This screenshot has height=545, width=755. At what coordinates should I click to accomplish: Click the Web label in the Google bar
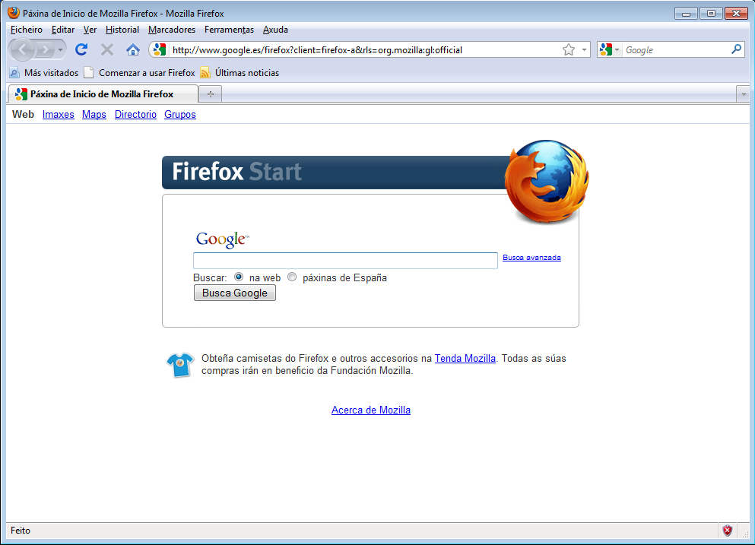(x=23, y=115)
